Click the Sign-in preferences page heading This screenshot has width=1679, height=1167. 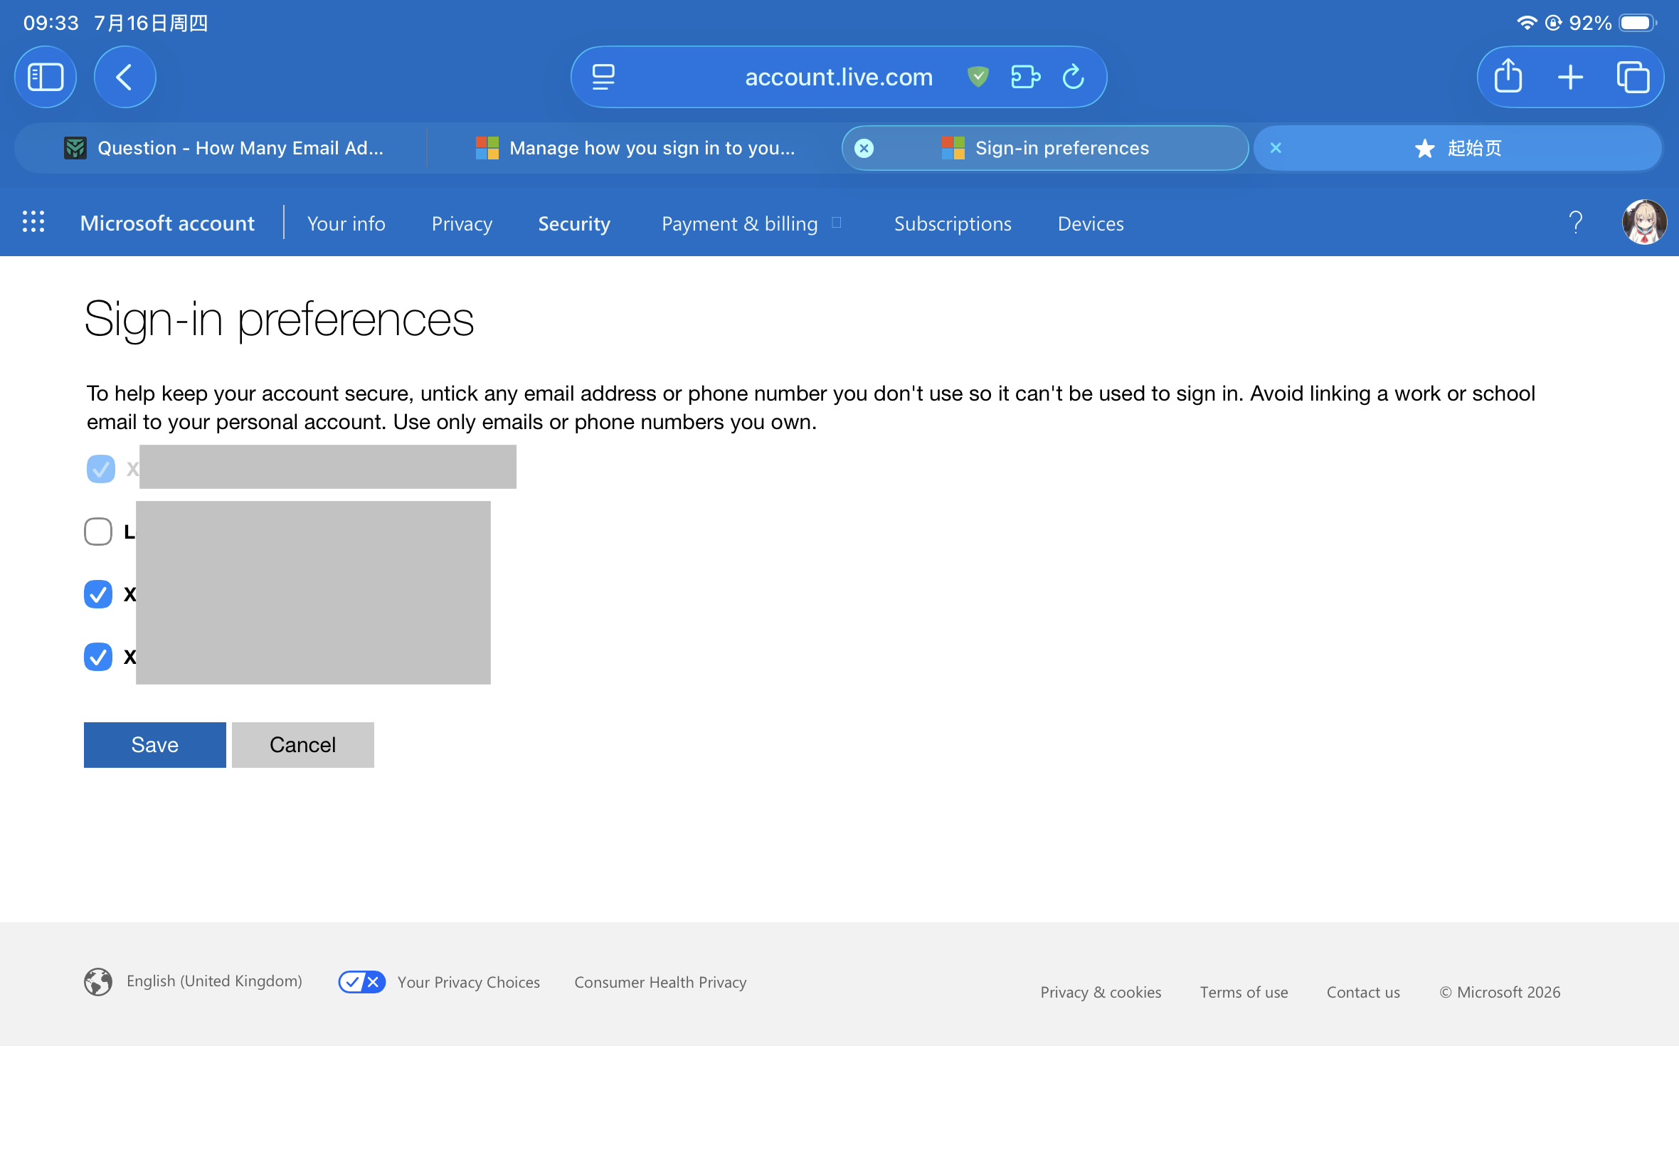tap(278, 320)
